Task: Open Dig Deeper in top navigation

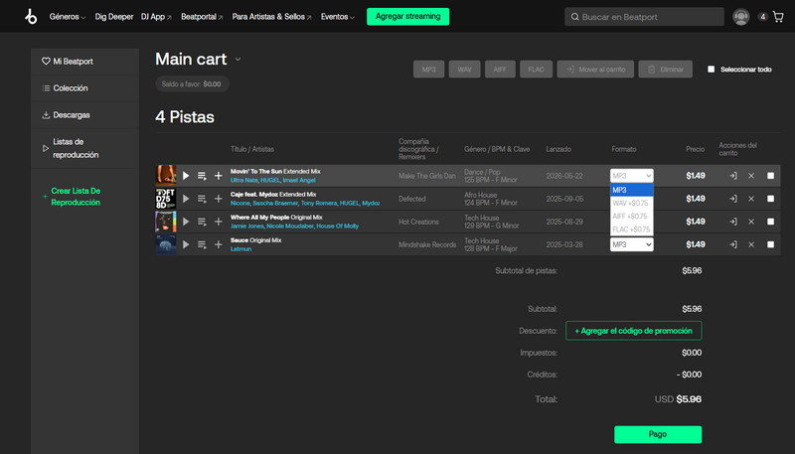Action: 114,17
